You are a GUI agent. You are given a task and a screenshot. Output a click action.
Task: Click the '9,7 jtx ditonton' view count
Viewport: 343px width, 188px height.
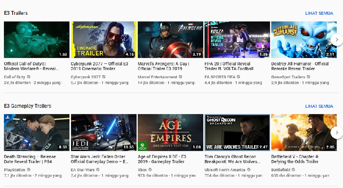coord(84,83)
